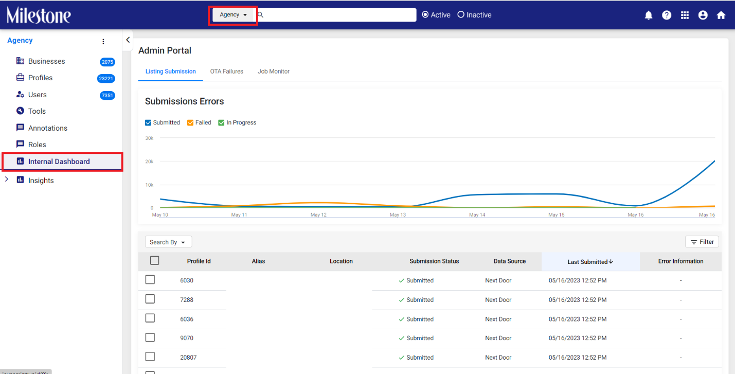
Task: Switch to the OTA Failures tab
Action: (x=227, y=72)
